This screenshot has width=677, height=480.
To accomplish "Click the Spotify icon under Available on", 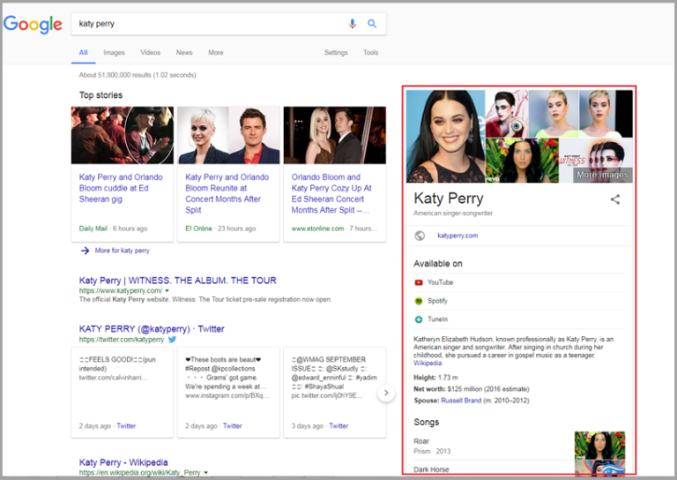I will (419, 301).
